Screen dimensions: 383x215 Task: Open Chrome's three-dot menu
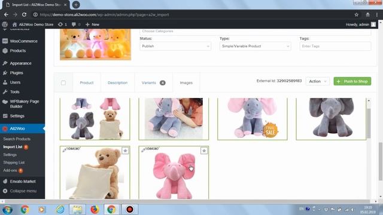point(377,14)
